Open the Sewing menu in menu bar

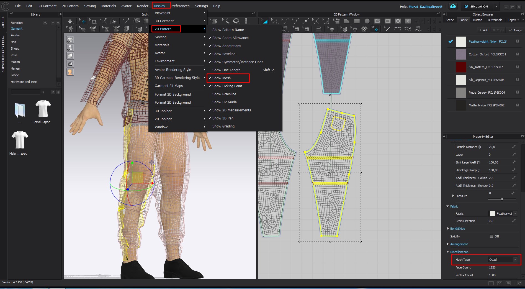pyautogui.click(x=90, y=6)
